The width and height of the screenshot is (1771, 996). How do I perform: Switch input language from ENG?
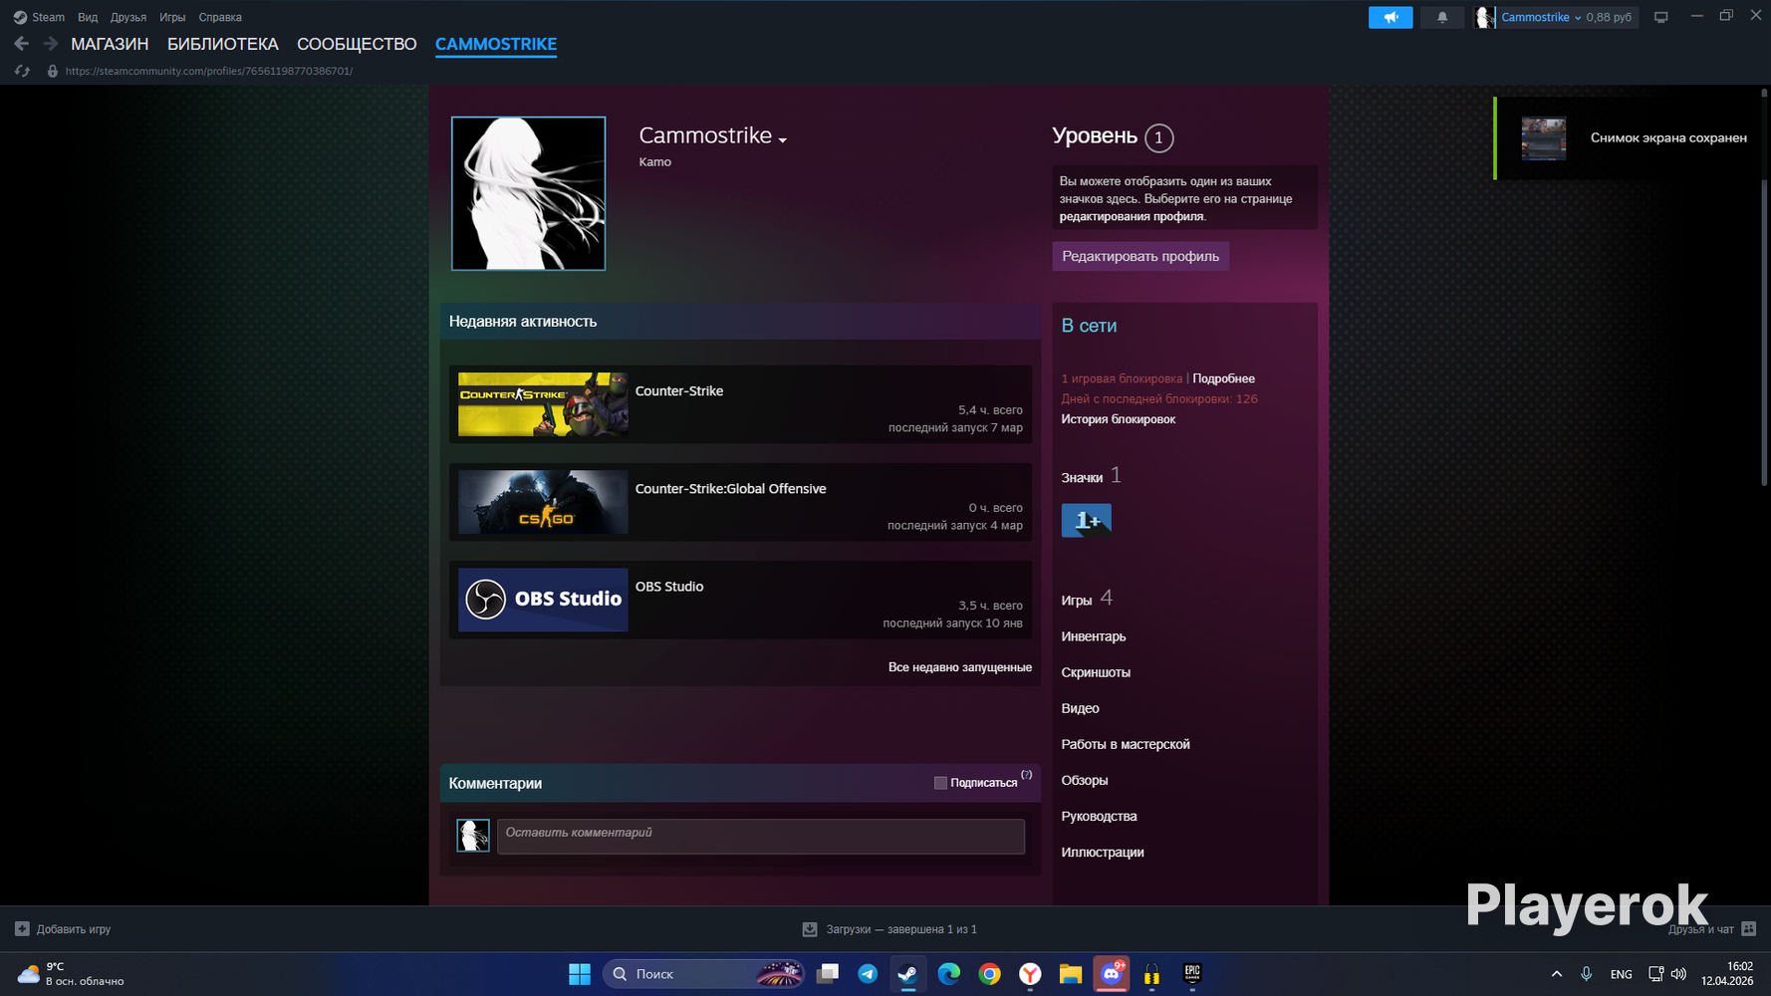[1621, 974]
